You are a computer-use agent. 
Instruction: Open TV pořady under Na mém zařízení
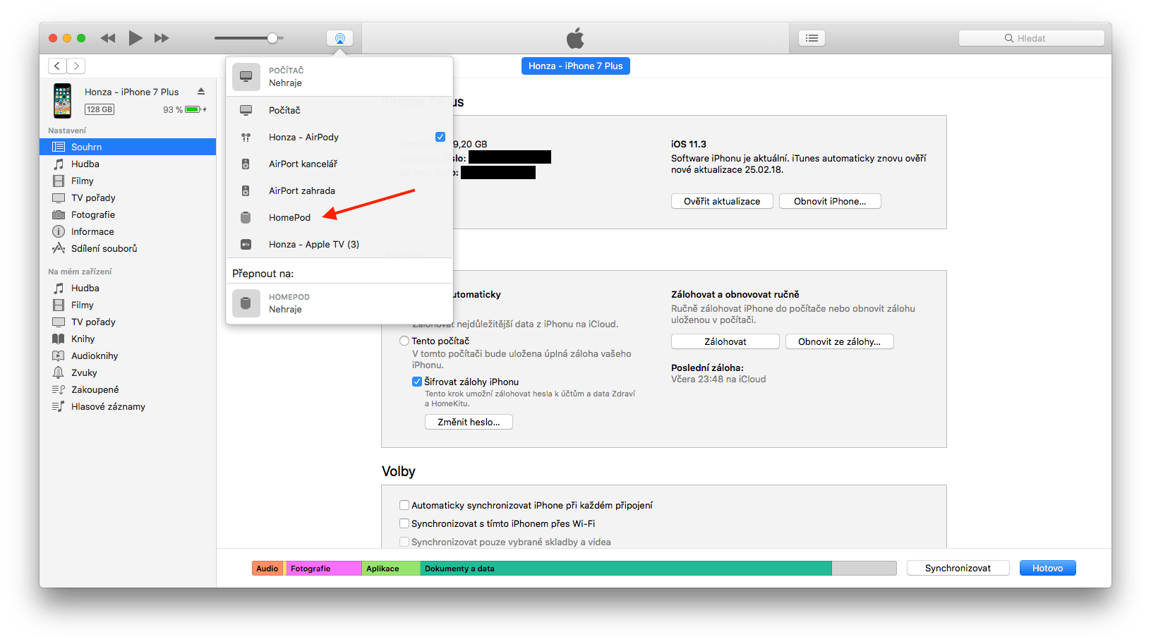128,322
